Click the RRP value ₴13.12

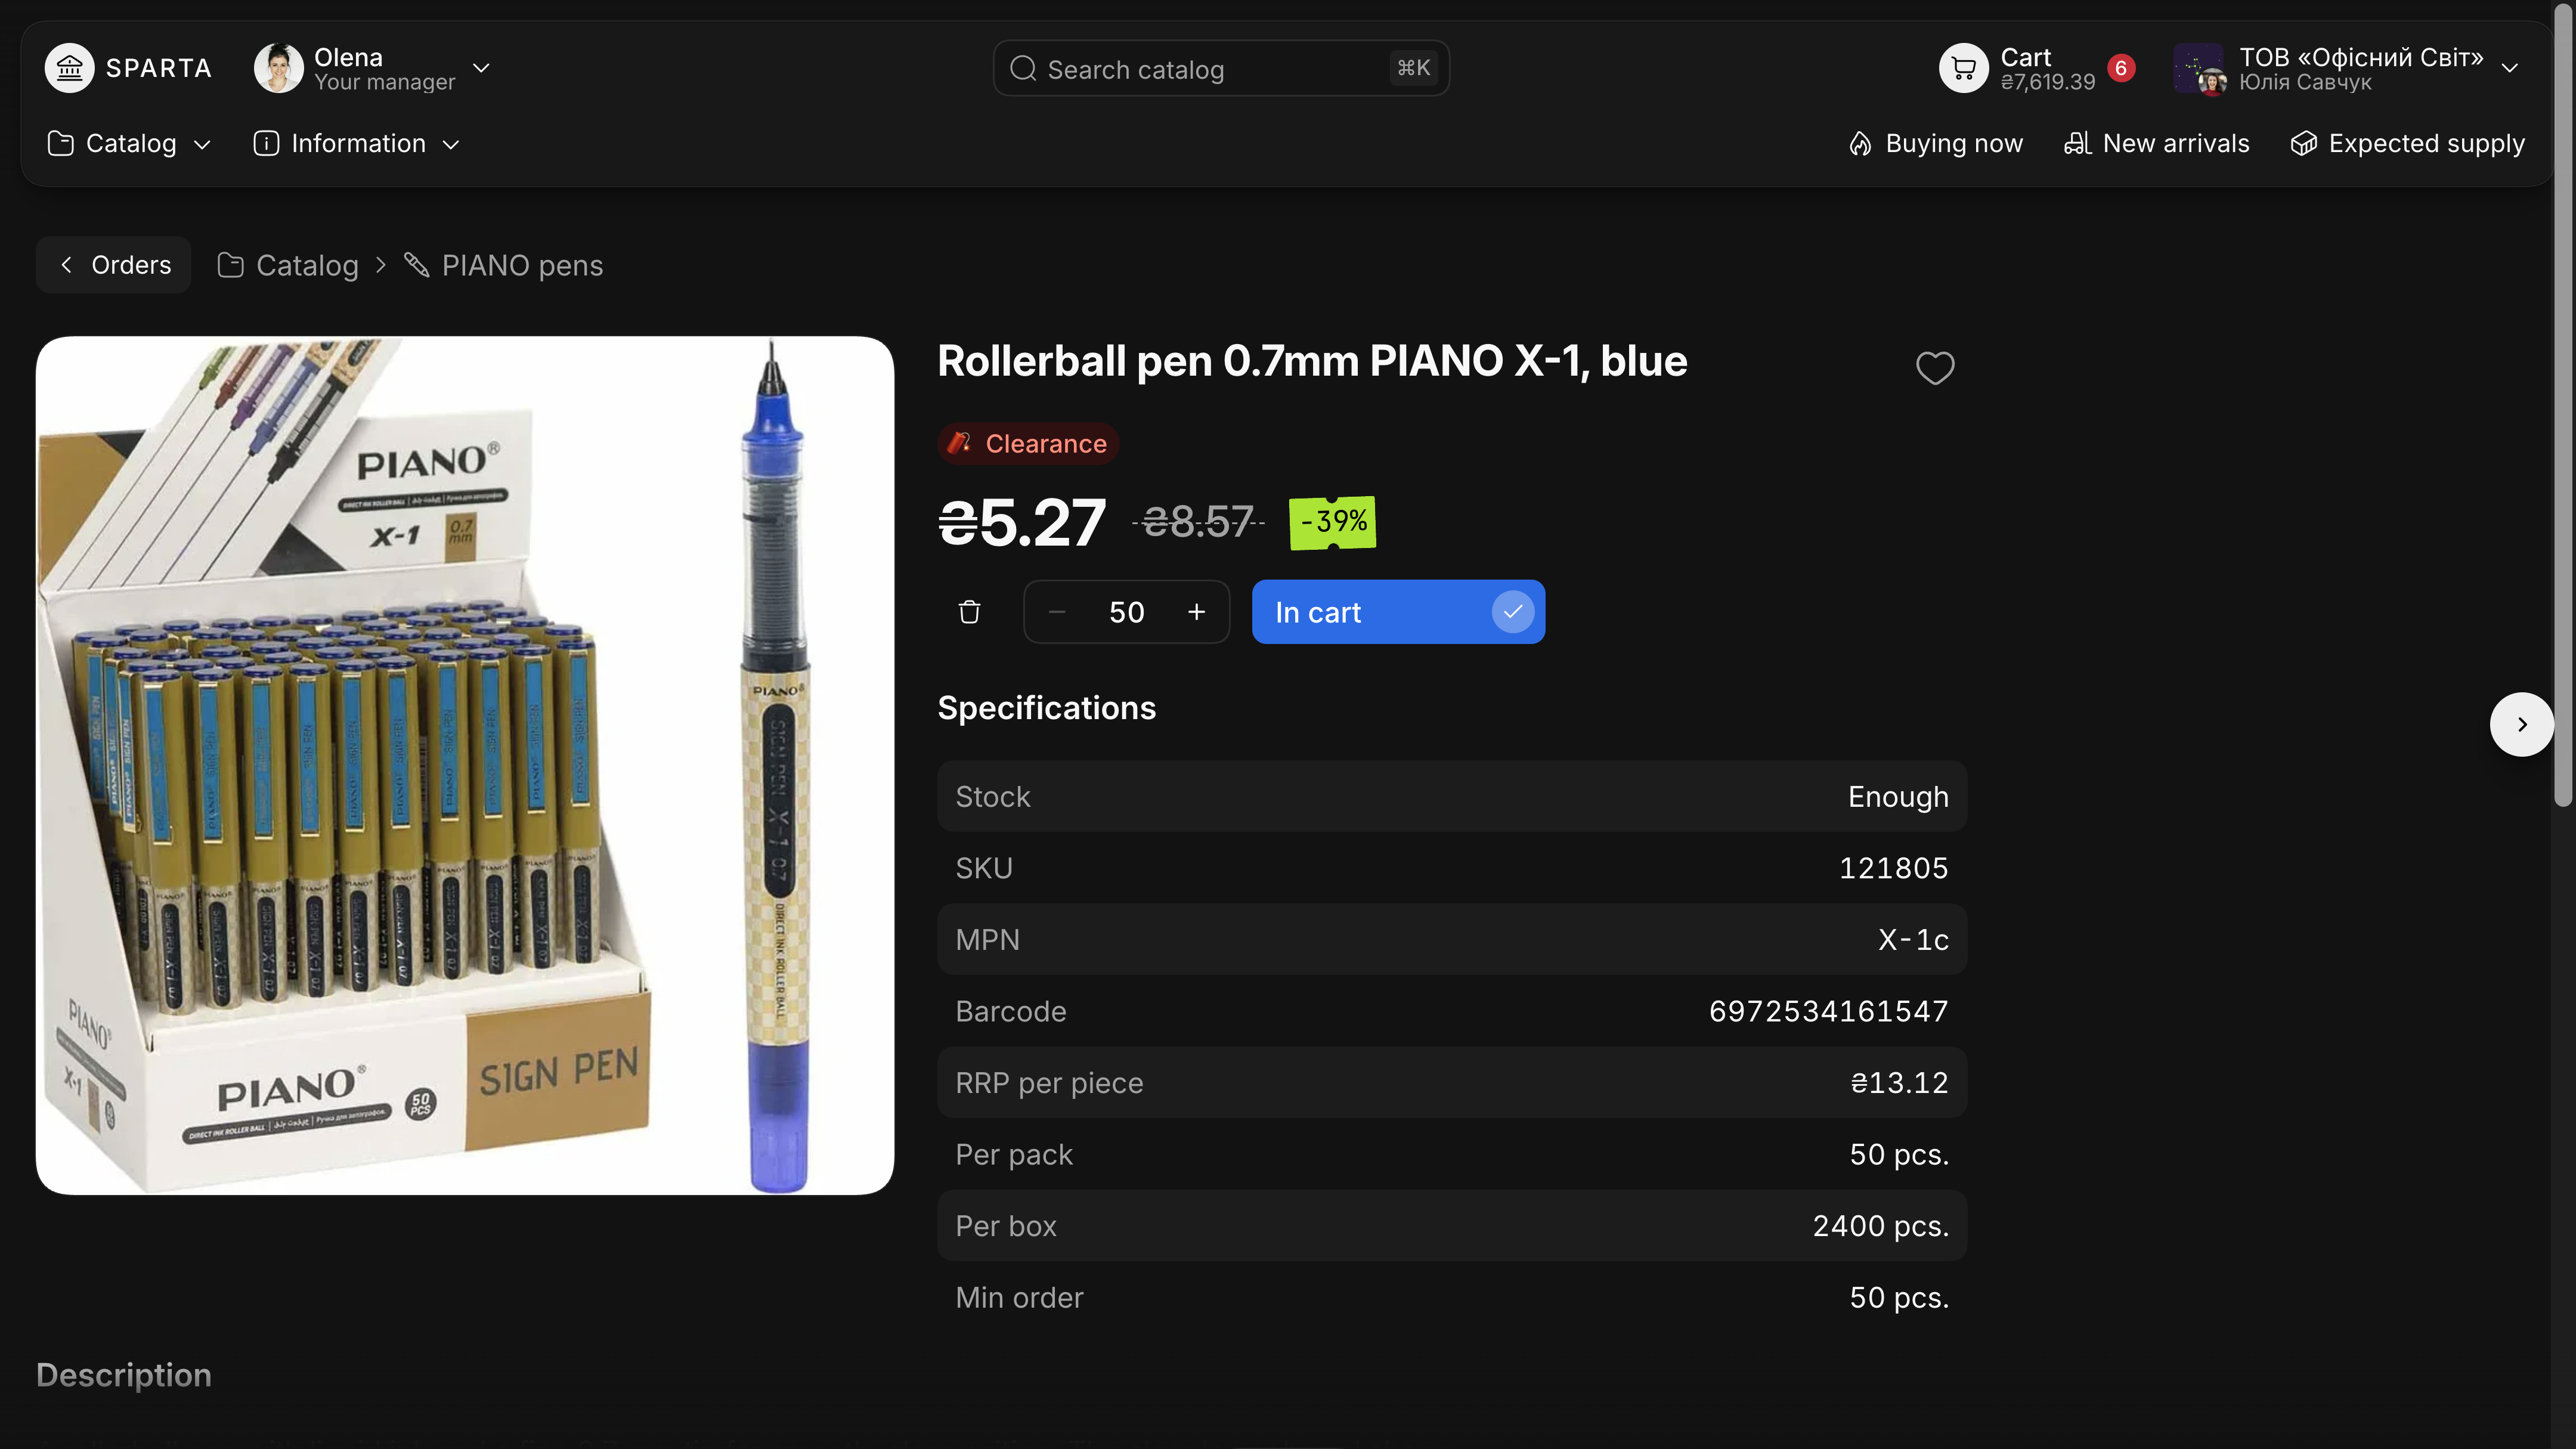tap(1899, 1083)
